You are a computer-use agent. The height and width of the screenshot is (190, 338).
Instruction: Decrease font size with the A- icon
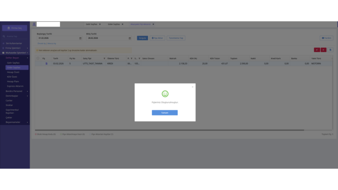point(323,50)
